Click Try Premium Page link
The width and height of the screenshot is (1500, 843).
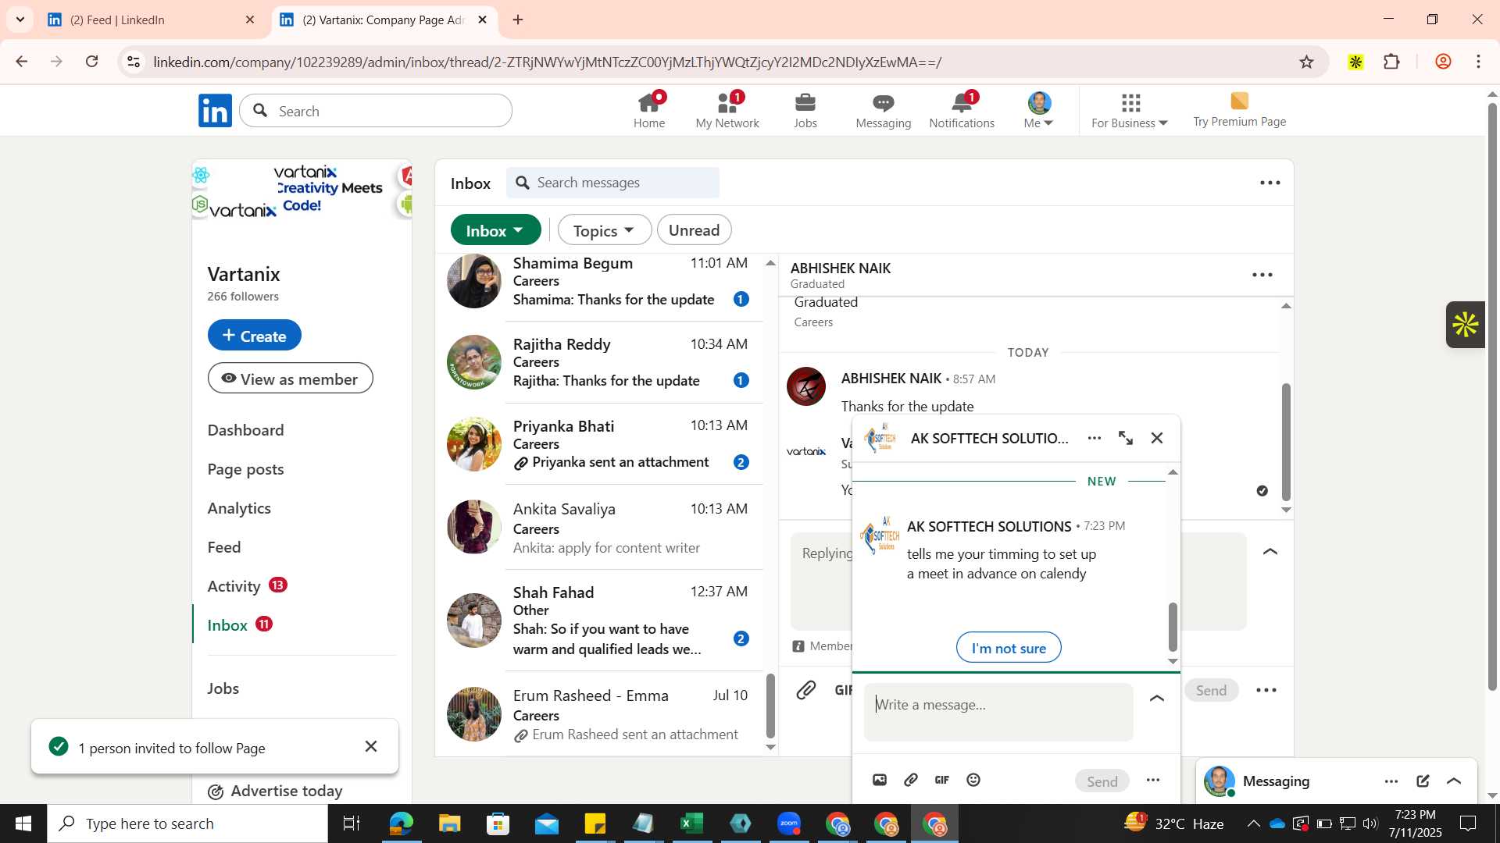point(1239,110)
